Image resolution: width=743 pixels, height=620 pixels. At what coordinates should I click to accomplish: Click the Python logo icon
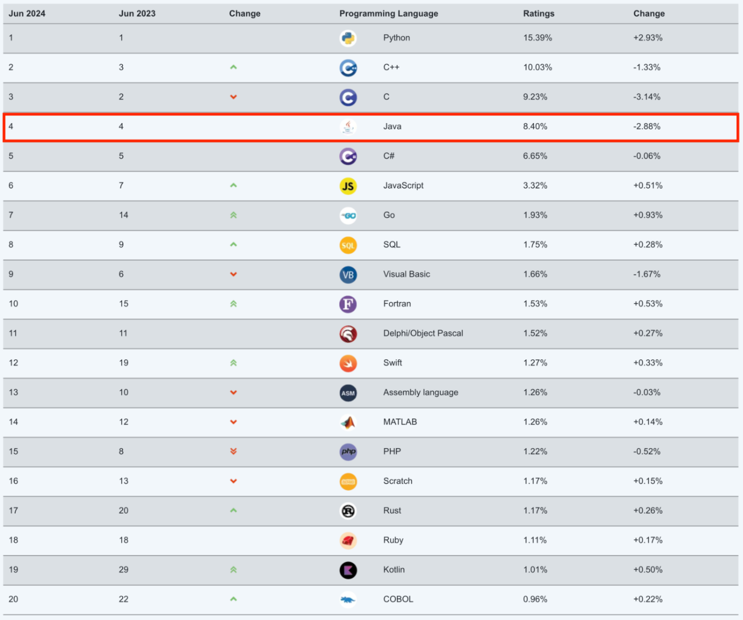click(x=348, y=38)
